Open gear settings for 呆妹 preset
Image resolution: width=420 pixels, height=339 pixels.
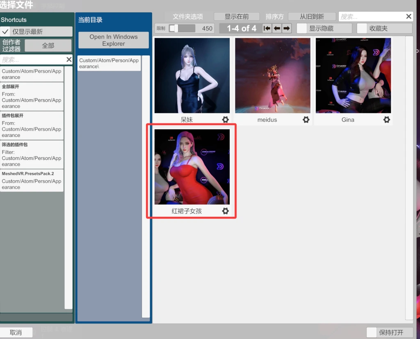[225, 120]
